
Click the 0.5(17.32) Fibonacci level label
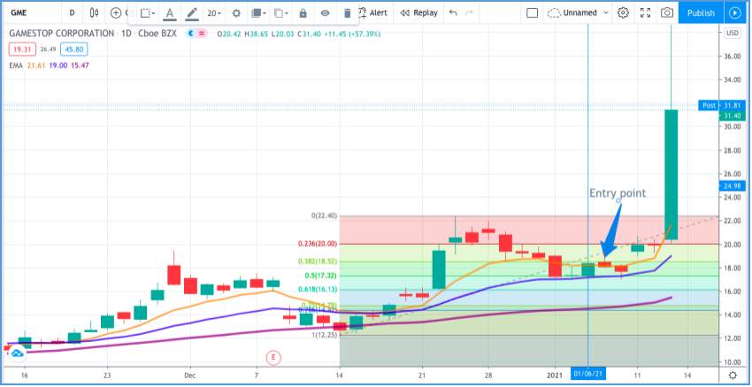(321, 276)
